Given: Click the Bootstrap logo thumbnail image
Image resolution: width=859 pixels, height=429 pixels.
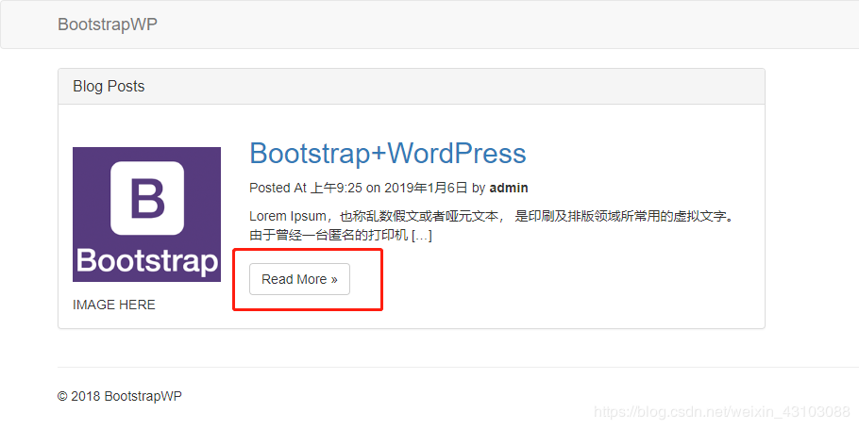Looking at the screenshot, I should [147, 215].
